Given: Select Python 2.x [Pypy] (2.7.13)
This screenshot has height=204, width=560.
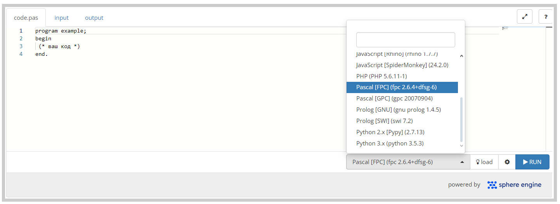Looking at the screenshot, I should click(390, 132).
